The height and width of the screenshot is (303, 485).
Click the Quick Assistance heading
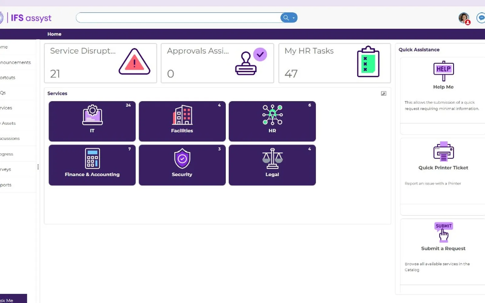coord(419,50)
